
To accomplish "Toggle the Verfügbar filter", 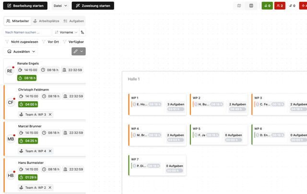I will click(x=73, y=42).
